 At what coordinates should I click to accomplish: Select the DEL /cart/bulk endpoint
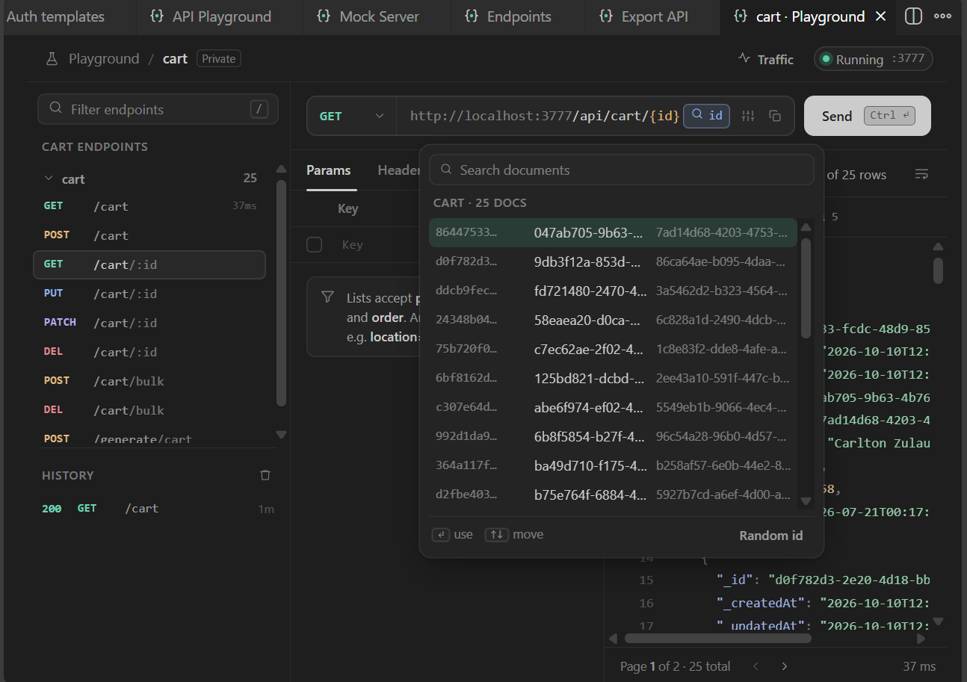coord(149,410)
